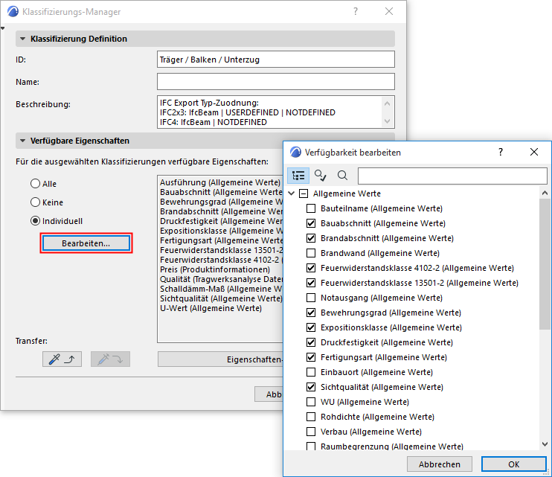Viewport: 552px width, 477px height.
Task: Check the Rohdichte checkbox
Action: point(311,417)
